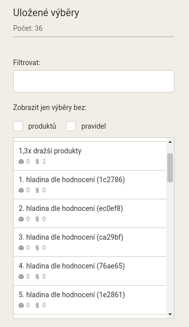Click scrollbar down arrow of the list
This screenshot has height=327, width=189.
170,314
